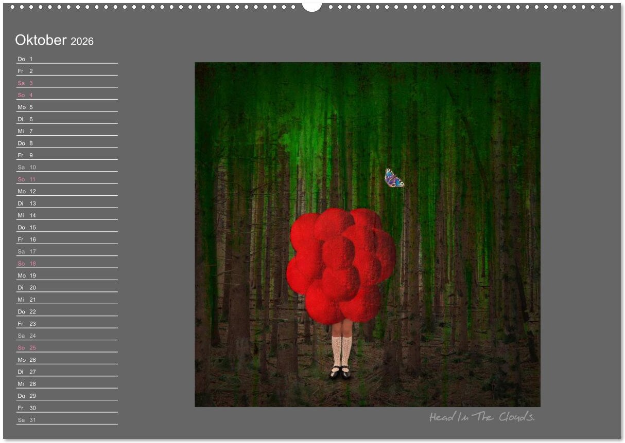The image size is (625, 443).
Task: Select the row Mi 14
Action: coord(67,215)
